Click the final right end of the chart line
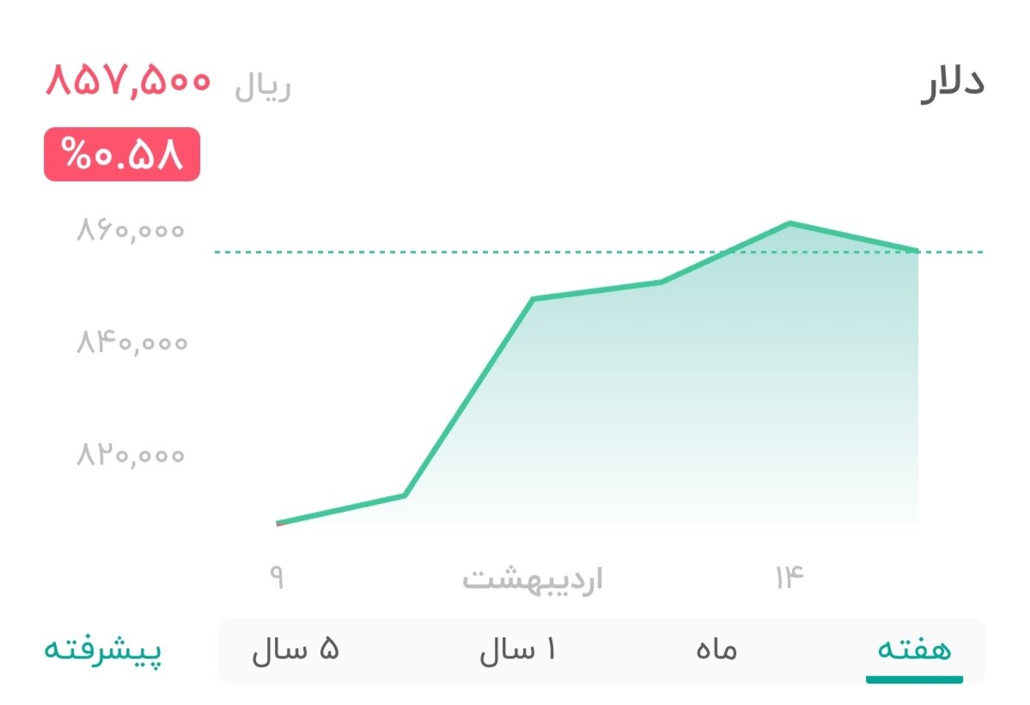 [x=917, y=251]
